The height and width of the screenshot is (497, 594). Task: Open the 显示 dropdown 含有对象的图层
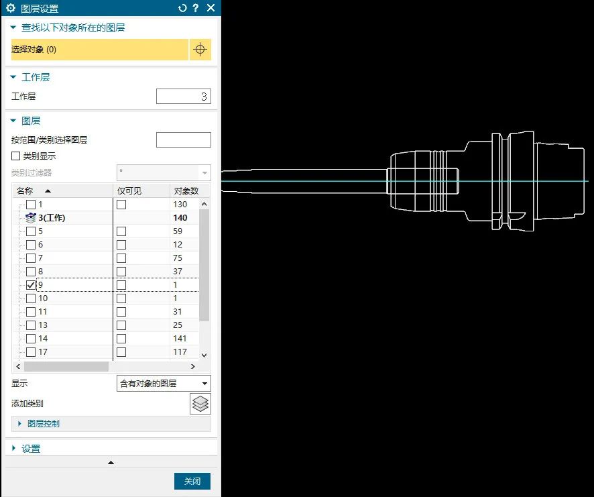point(164,383)
